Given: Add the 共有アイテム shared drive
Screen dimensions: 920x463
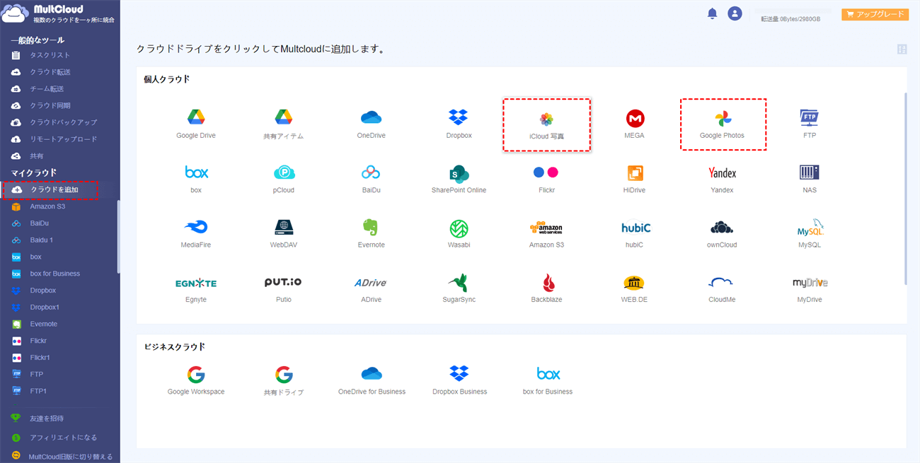Looking at the screenshot, I should click(x=284, y=124).
